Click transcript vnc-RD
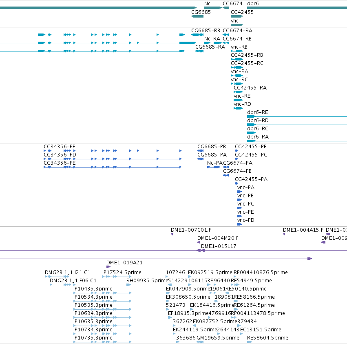 click(242, 104)
